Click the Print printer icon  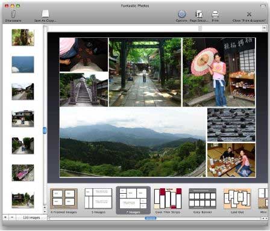pos(215,14)
